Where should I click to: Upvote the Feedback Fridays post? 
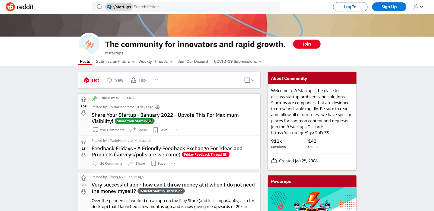[x=84, y=142]
